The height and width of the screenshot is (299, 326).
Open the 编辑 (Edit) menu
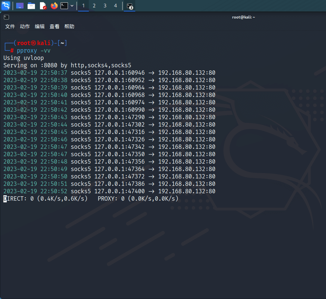coord(40,27)
